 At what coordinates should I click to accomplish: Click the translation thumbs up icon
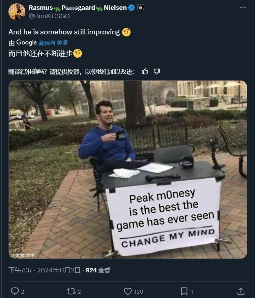pos(145,71)
